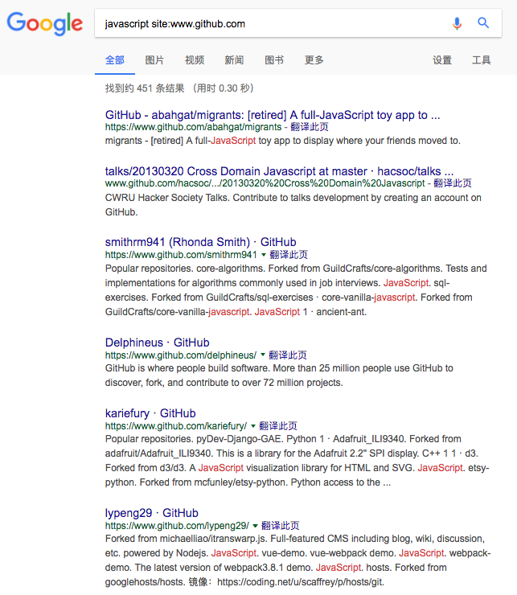
Task: Click snippet 'Popular repositories. core-algorithms'
Action: click(x=185, y=269)
